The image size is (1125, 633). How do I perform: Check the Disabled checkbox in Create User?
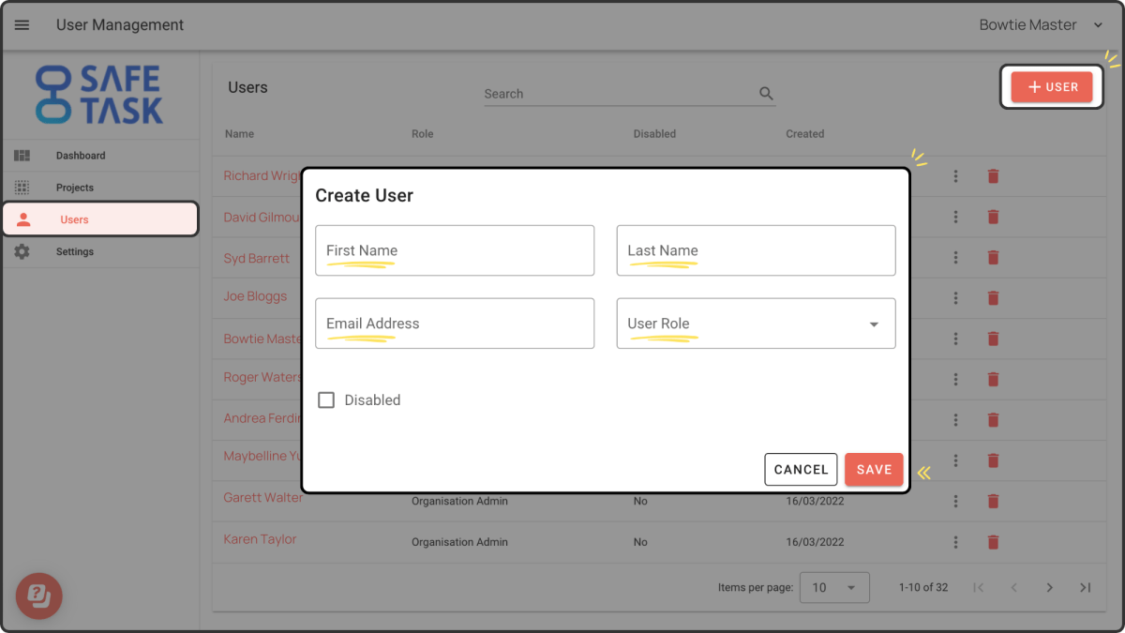pyautogui.click(x=326, y=399)
